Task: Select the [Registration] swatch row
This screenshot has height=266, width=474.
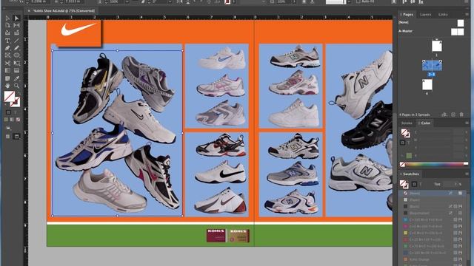Action: pyautogui.click(x=433, y=214)
